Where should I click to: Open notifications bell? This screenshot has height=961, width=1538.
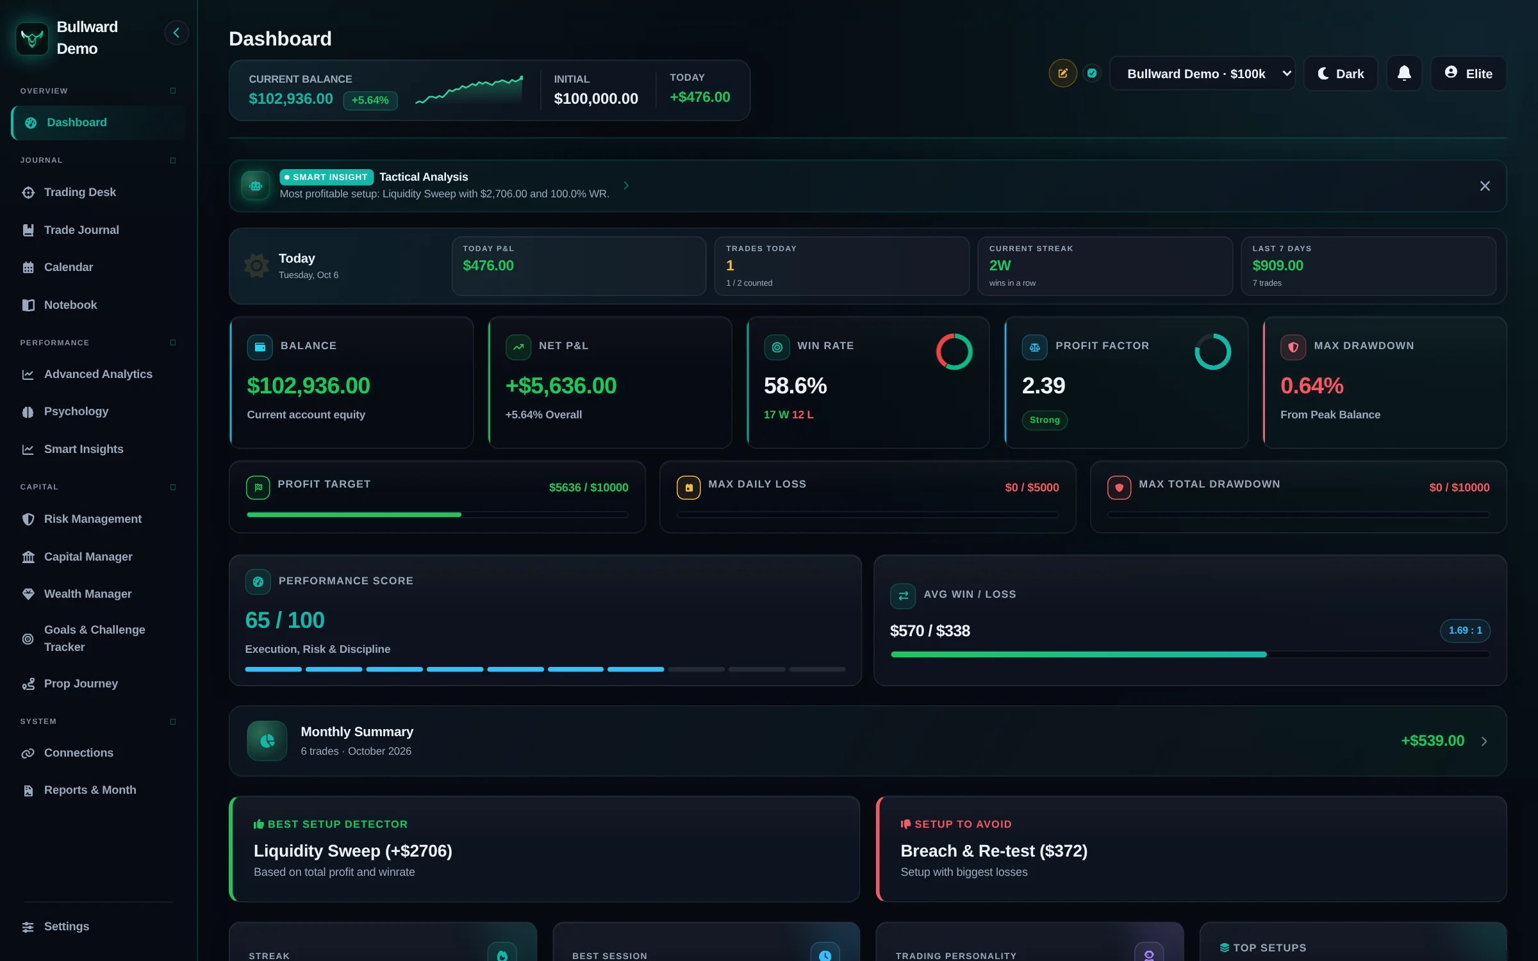(x=1404, y=73)
